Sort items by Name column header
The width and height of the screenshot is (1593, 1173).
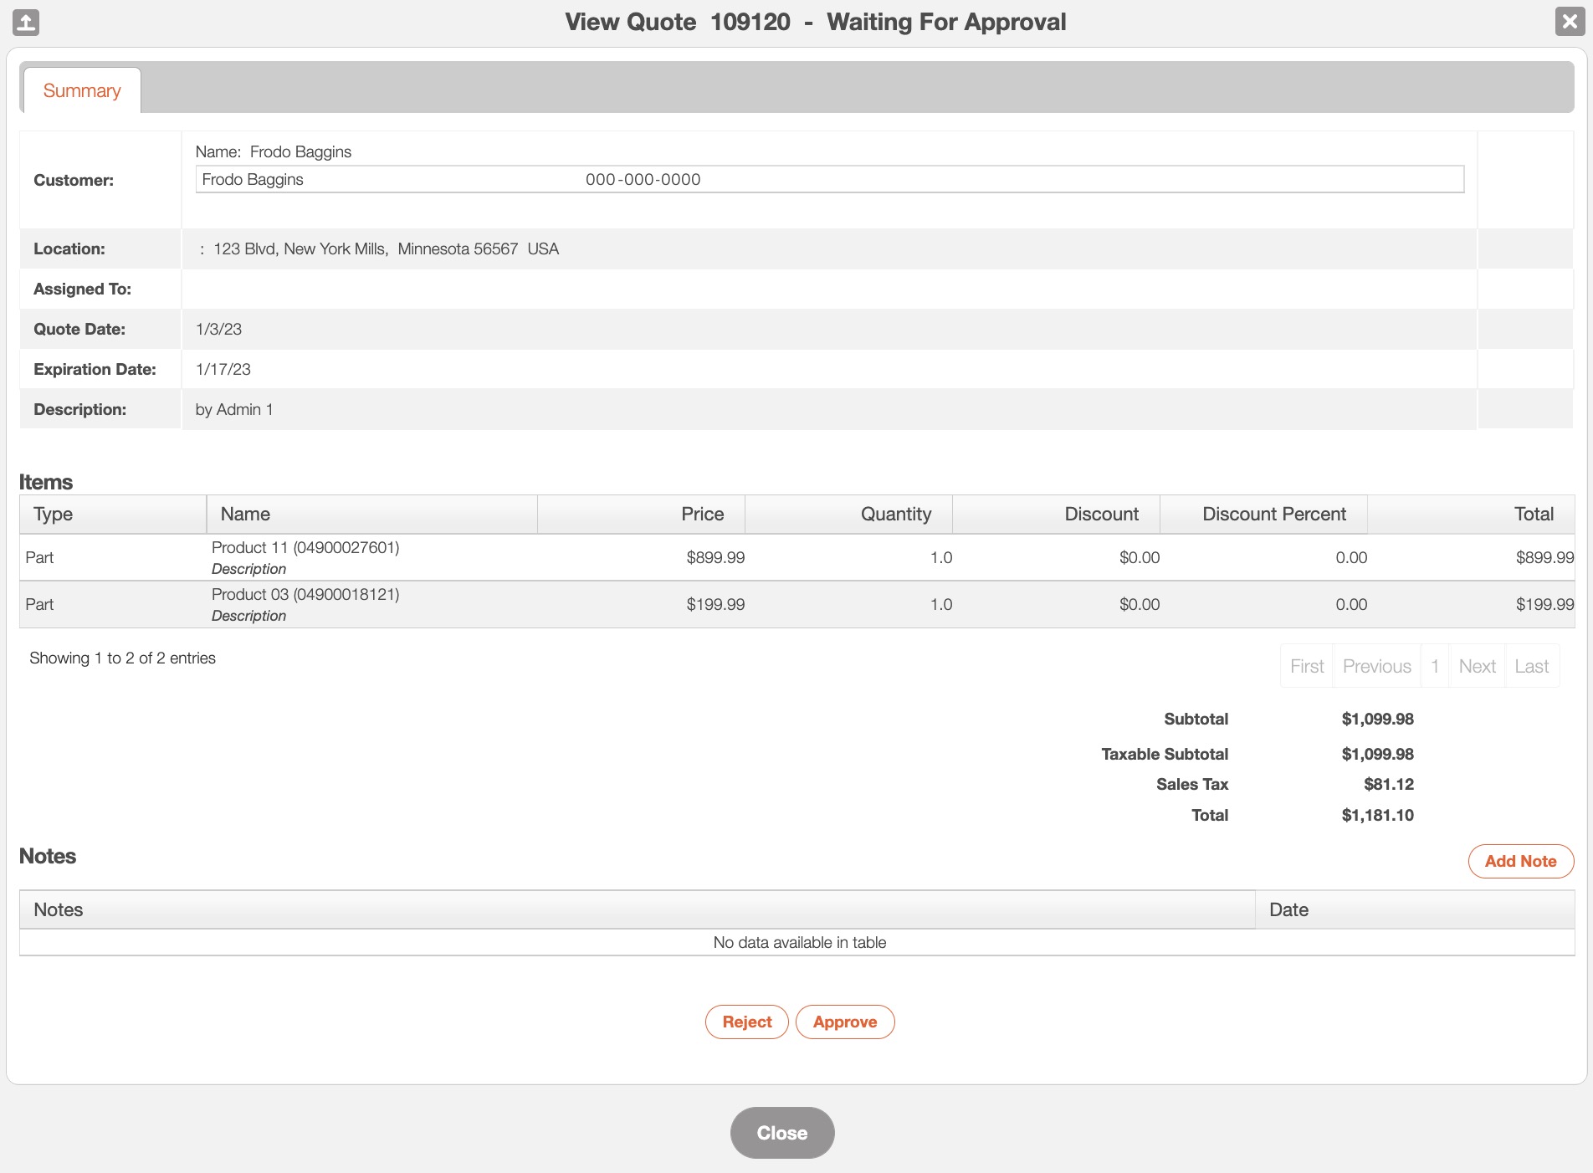(371, 514)
